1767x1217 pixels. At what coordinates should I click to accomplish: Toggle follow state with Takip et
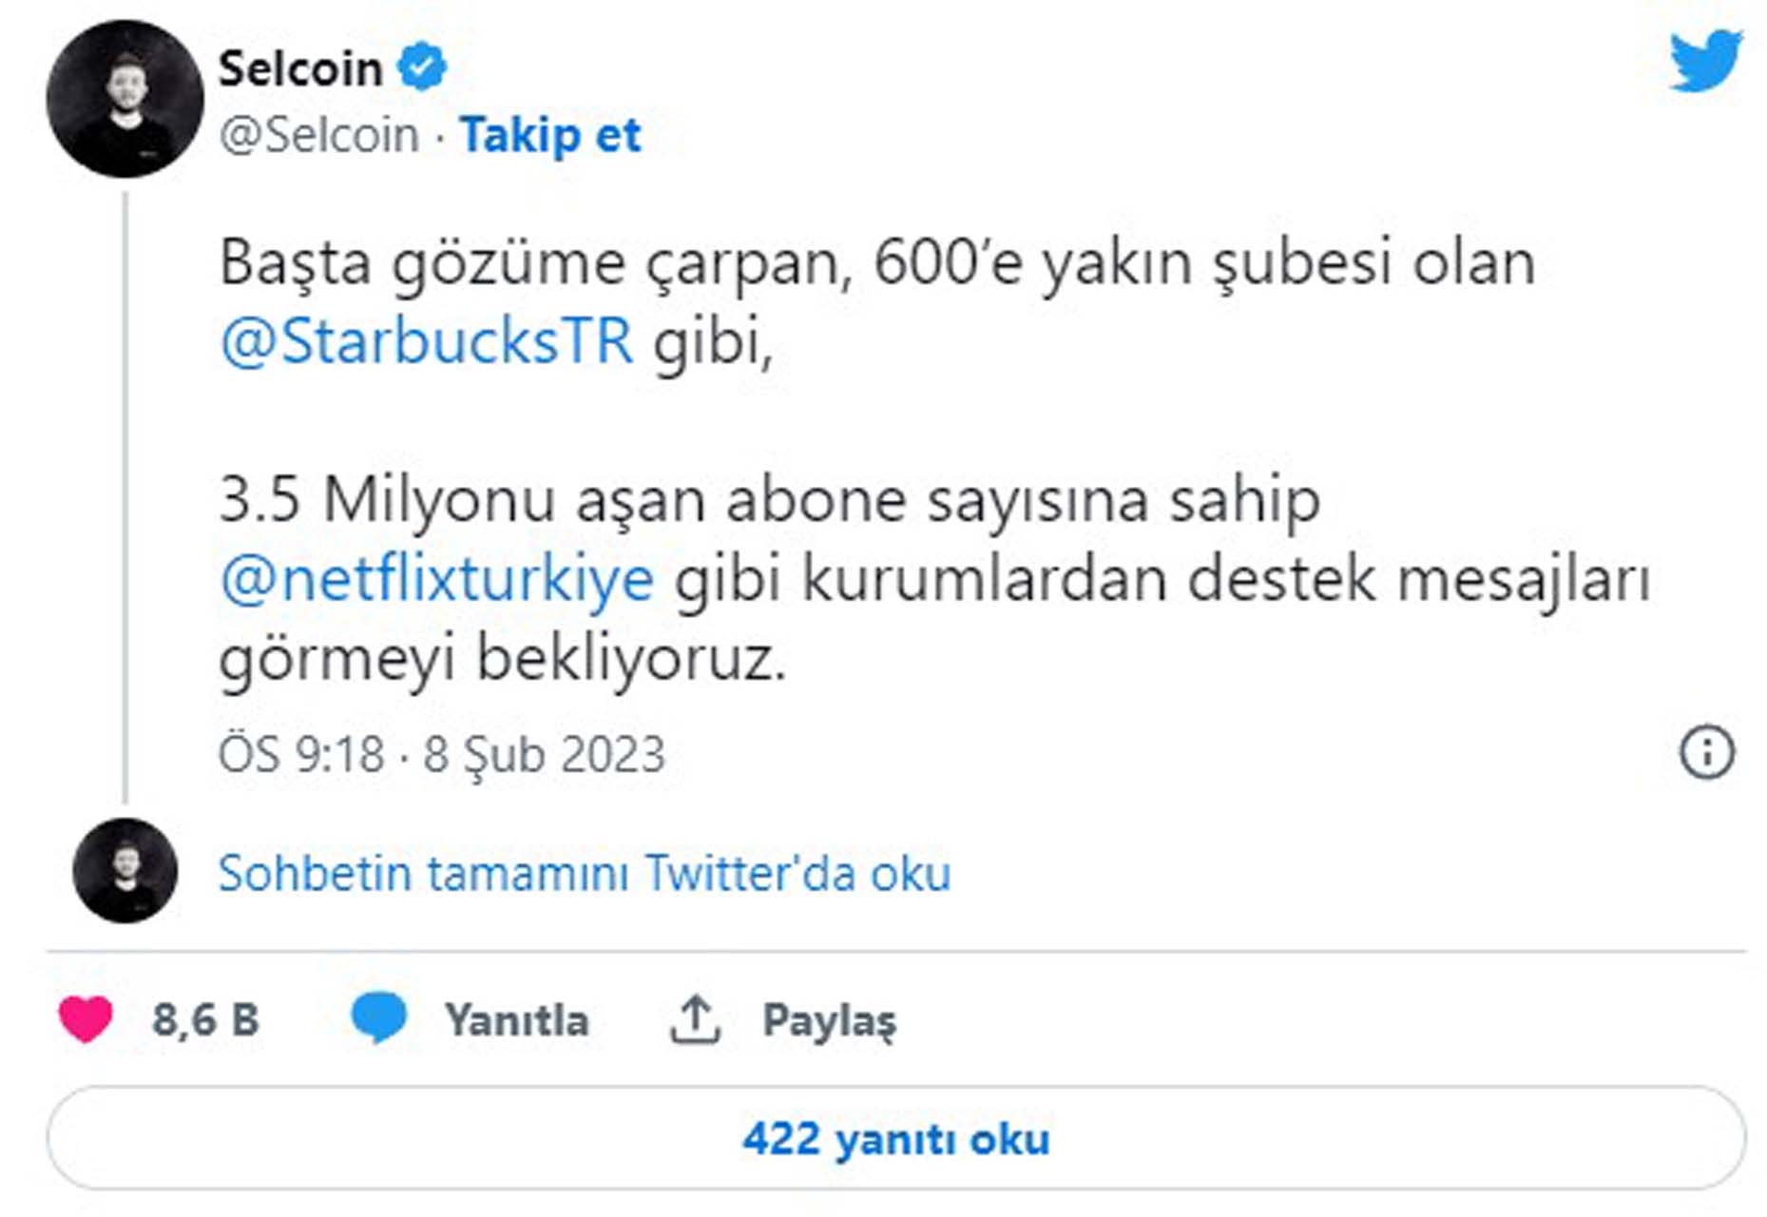[549, 135]
